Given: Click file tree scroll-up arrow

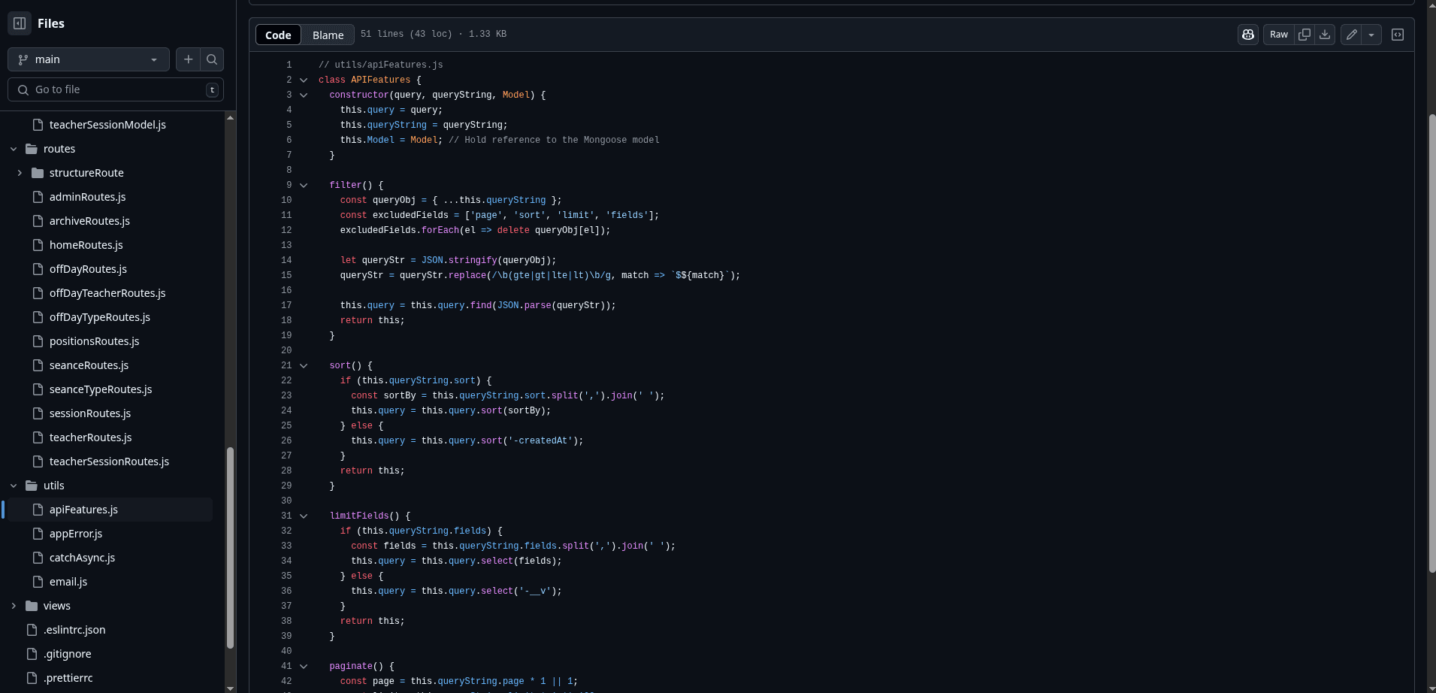Looking at the screenshot, I should [230, 117].
